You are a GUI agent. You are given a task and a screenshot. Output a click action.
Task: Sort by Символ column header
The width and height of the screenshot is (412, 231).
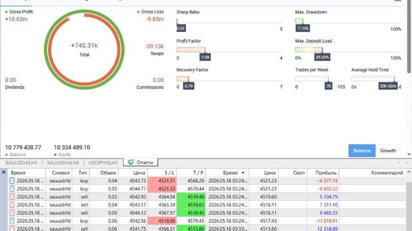(x=59, y=173)
